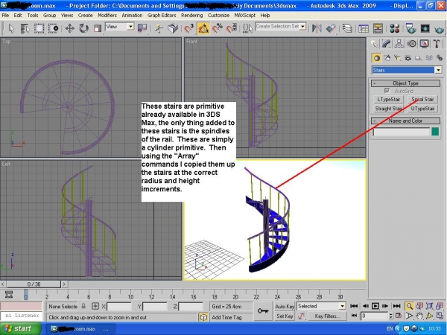Switch to Modify command panel tab
447x335 pixels.
pyautogui.click(x=386, y=44)
